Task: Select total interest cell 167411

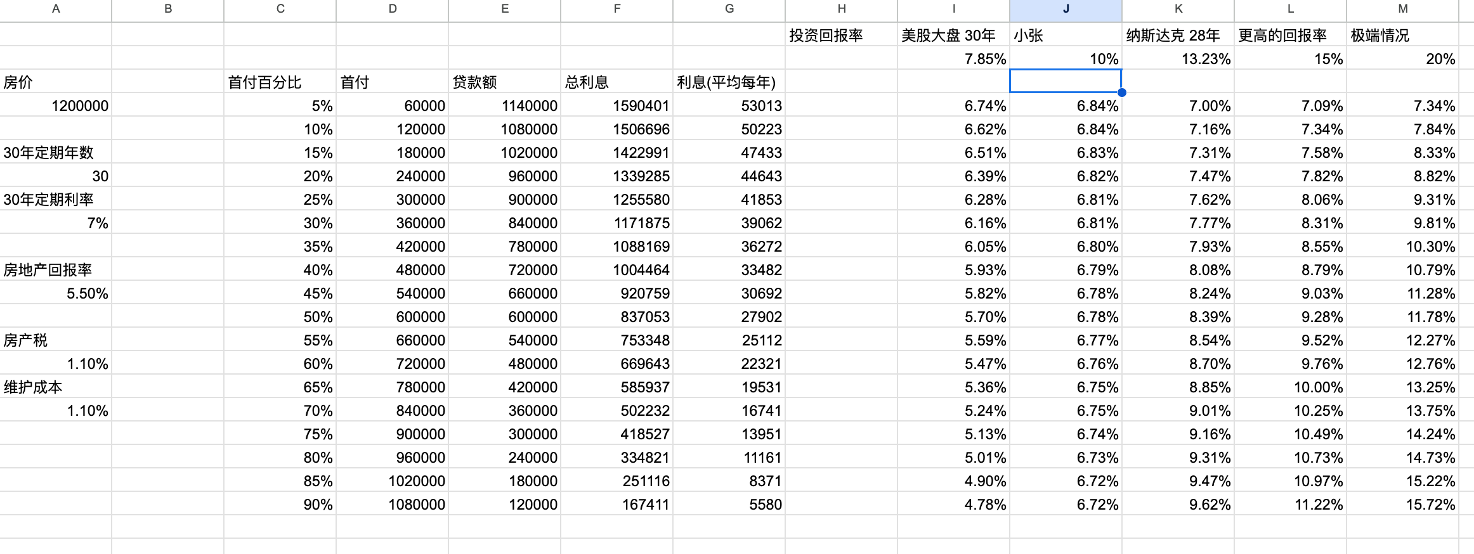Action: point(616,504)
